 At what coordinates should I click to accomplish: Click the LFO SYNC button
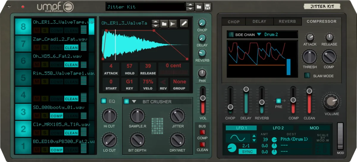coord(247,152)
